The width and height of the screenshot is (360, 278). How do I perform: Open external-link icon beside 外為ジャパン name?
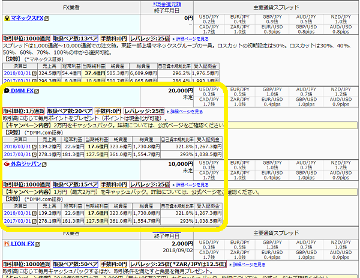(x=44, y=165)
